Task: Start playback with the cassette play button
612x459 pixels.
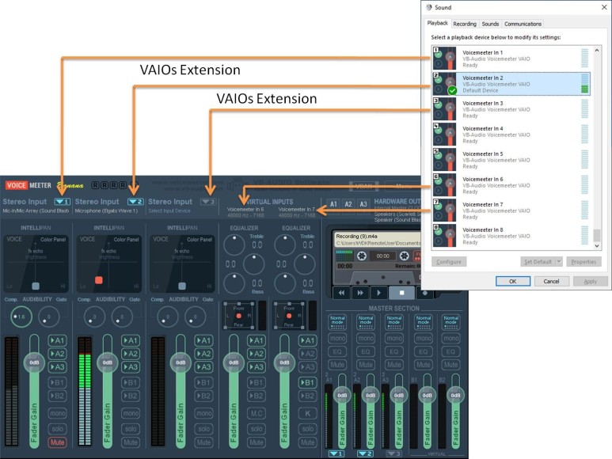Action: click(378, 293)
